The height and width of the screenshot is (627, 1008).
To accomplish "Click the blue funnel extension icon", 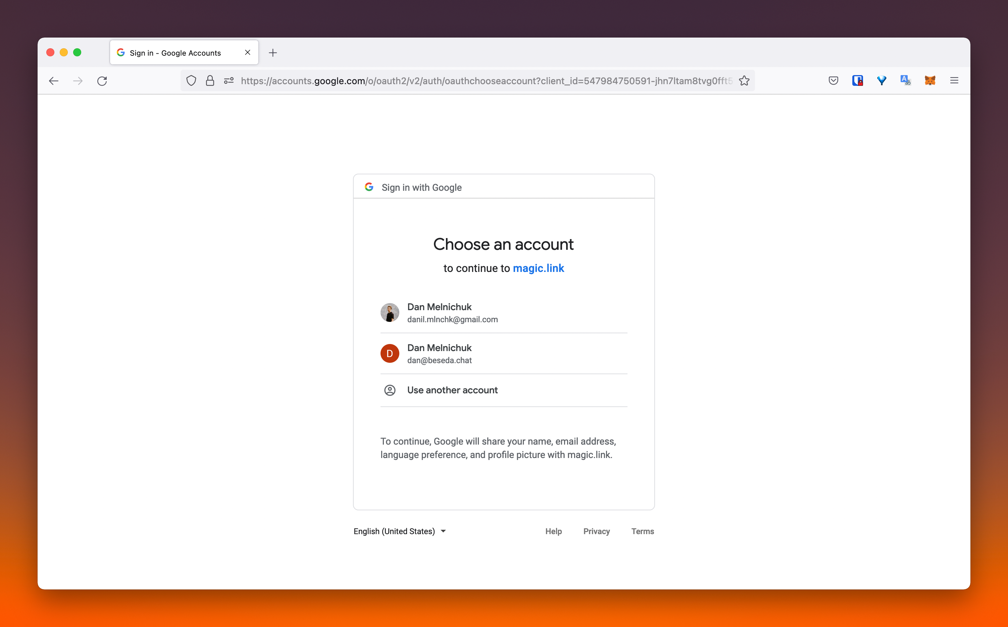I will 881,81.
